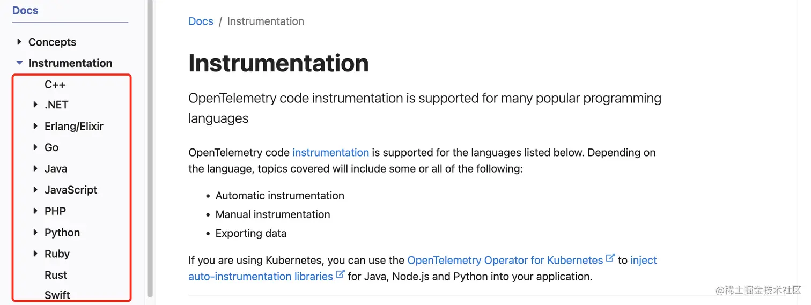Open the C++ sidebar page
Viewport: 811px width, 305px height.
click(55, 85)
